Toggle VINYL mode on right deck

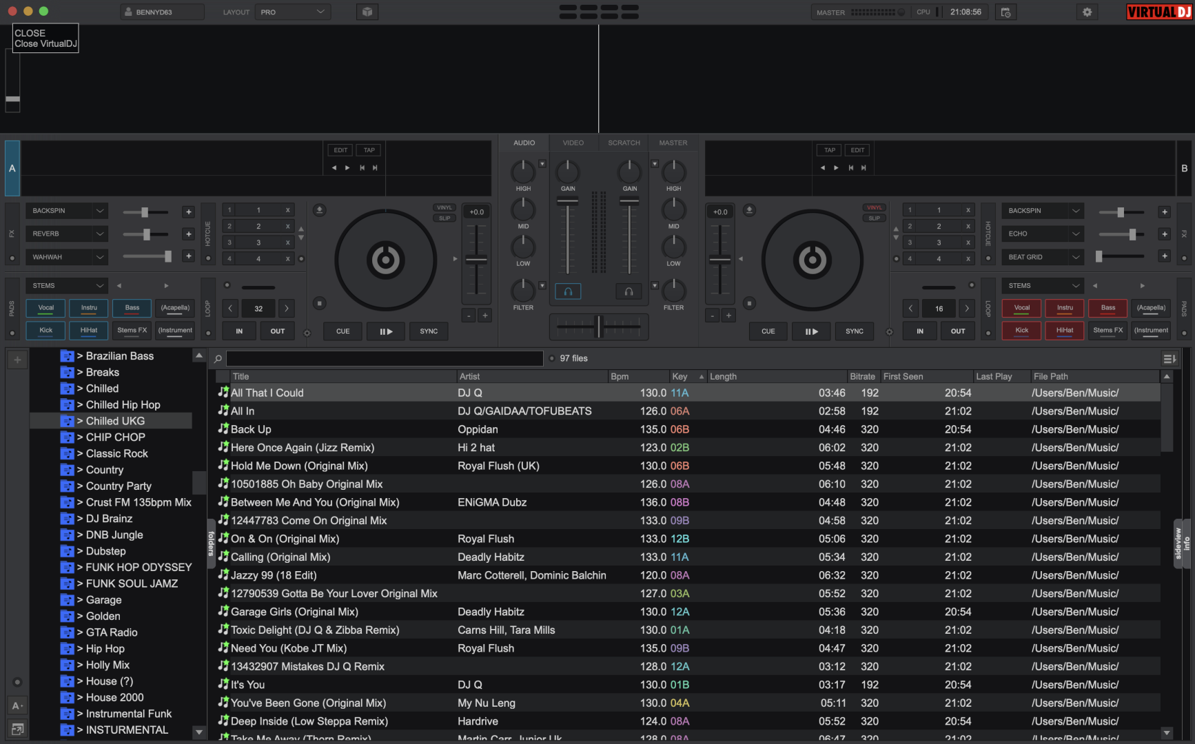click(874, 207)
